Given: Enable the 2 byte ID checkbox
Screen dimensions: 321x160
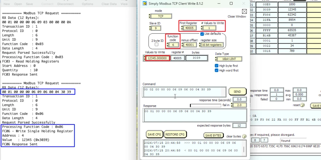Looking at the screenshot, I should click(156, 44).
